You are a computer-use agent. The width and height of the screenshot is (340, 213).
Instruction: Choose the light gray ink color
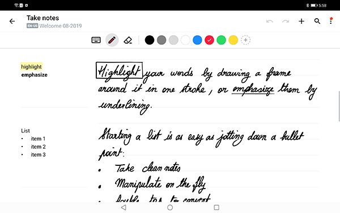[x=173, y=40]
